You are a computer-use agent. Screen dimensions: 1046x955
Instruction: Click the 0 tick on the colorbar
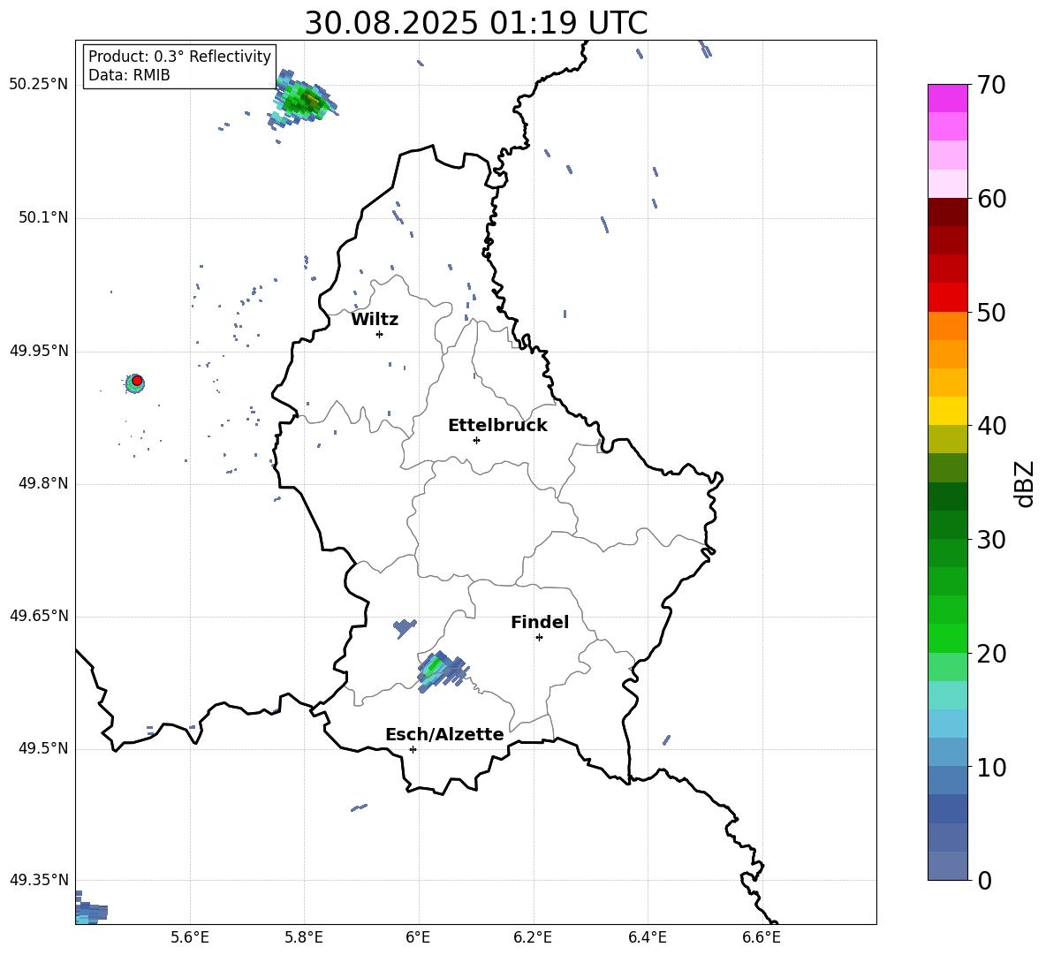coord(984,880)
